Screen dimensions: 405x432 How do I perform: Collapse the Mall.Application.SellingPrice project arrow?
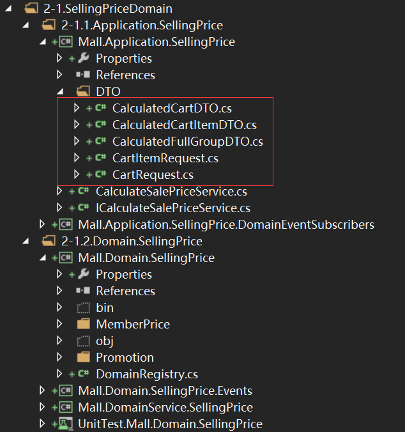(43, 42)
